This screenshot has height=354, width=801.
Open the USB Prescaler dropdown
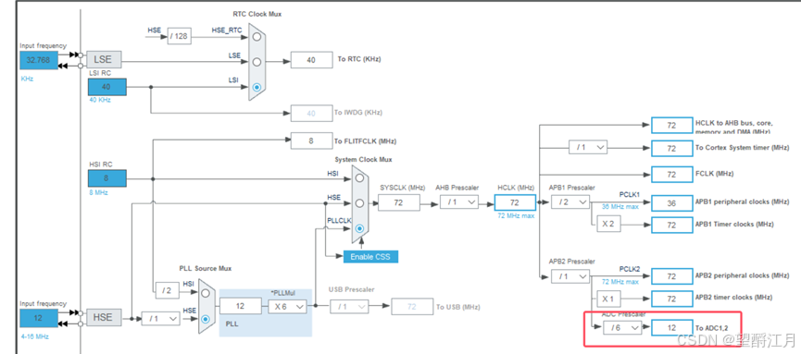pos(349,307)
